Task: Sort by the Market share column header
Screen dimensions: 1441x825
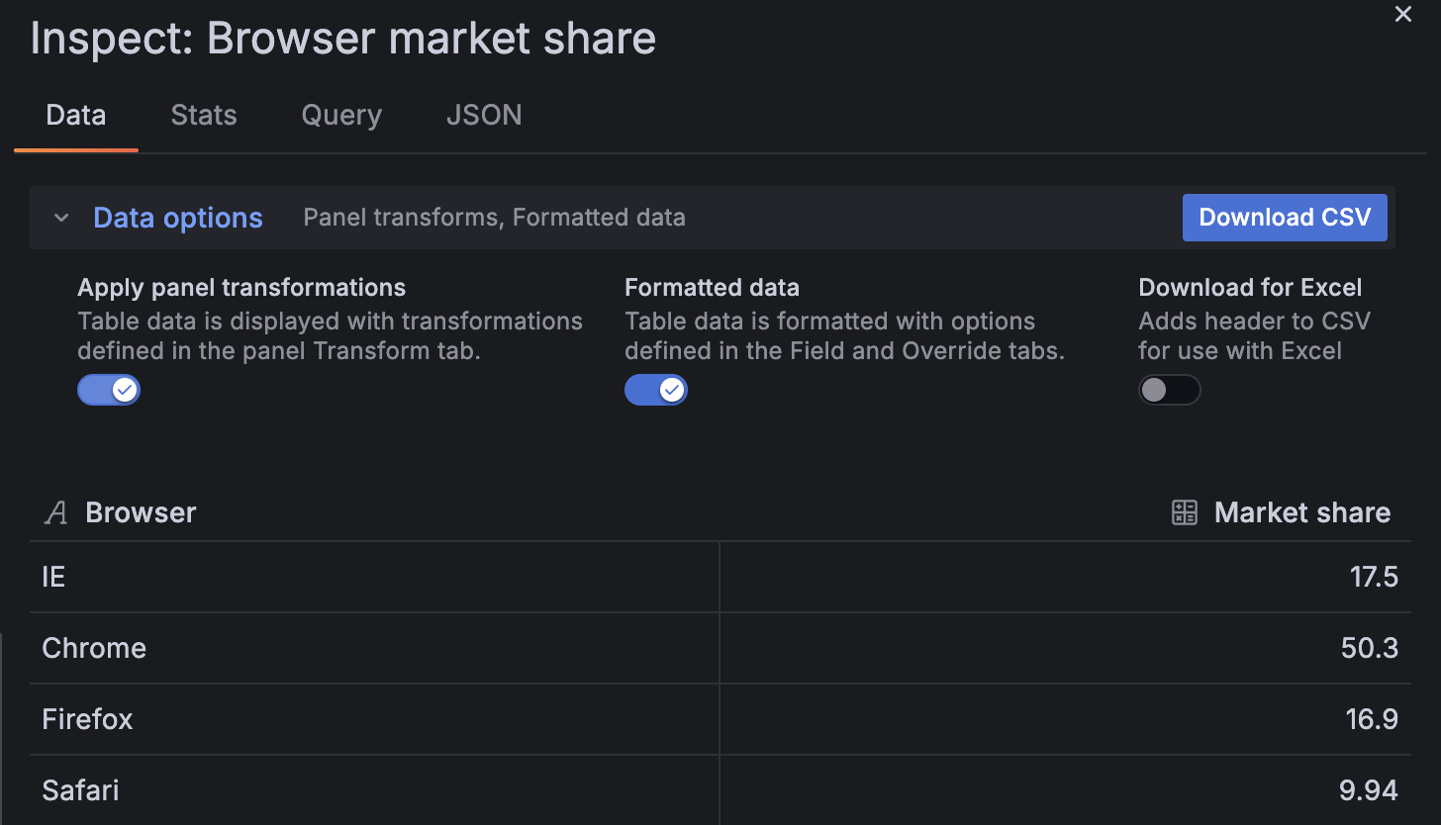Action: pos(1301,512)
